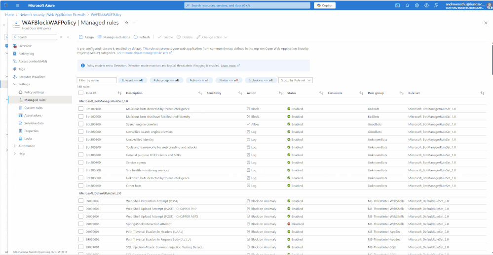This screenshot has height=255, width=493.
Task: Open Cloud Shell from the top bar
Action: click(x=397, y=5)
